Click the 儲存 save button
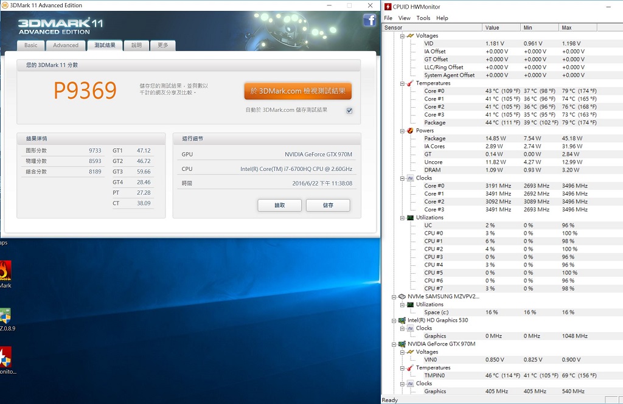623x404 pixels. click(328, 206)
